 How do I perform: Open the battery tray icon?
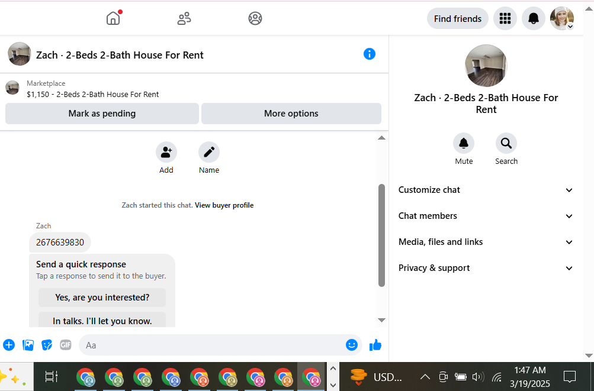pos(460,377)
